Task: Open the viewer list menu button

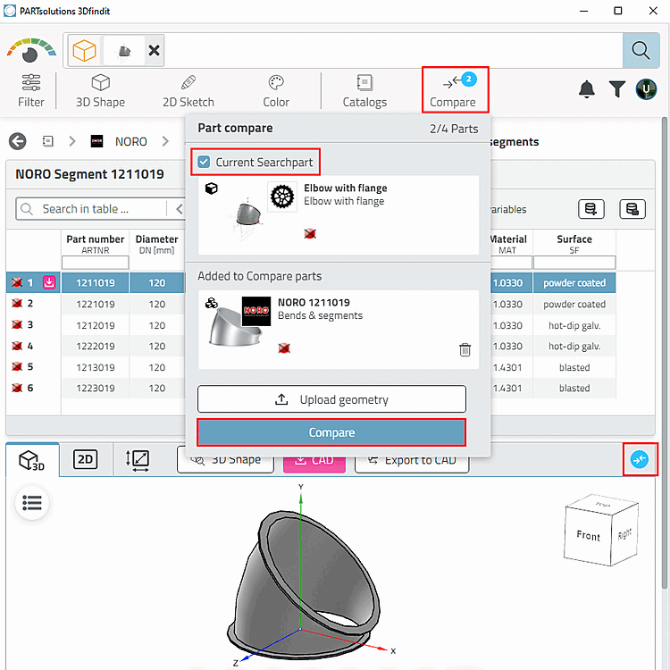Action: (31, 502)
